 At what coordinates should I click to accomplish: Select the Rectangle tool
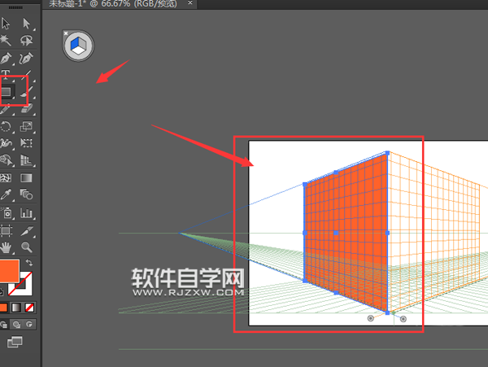tap(7, 91)
